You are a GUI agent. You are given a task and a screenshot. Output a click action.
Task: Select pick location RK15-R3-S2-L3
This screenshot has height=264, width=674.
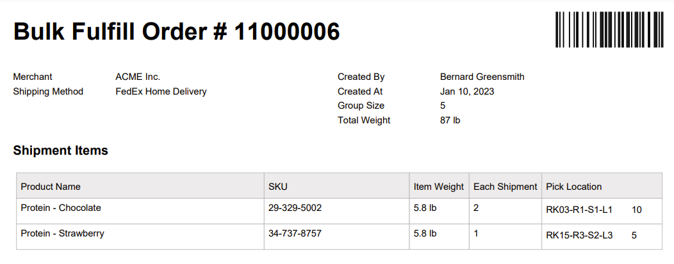pyautogui.click(x=579, y=235)
